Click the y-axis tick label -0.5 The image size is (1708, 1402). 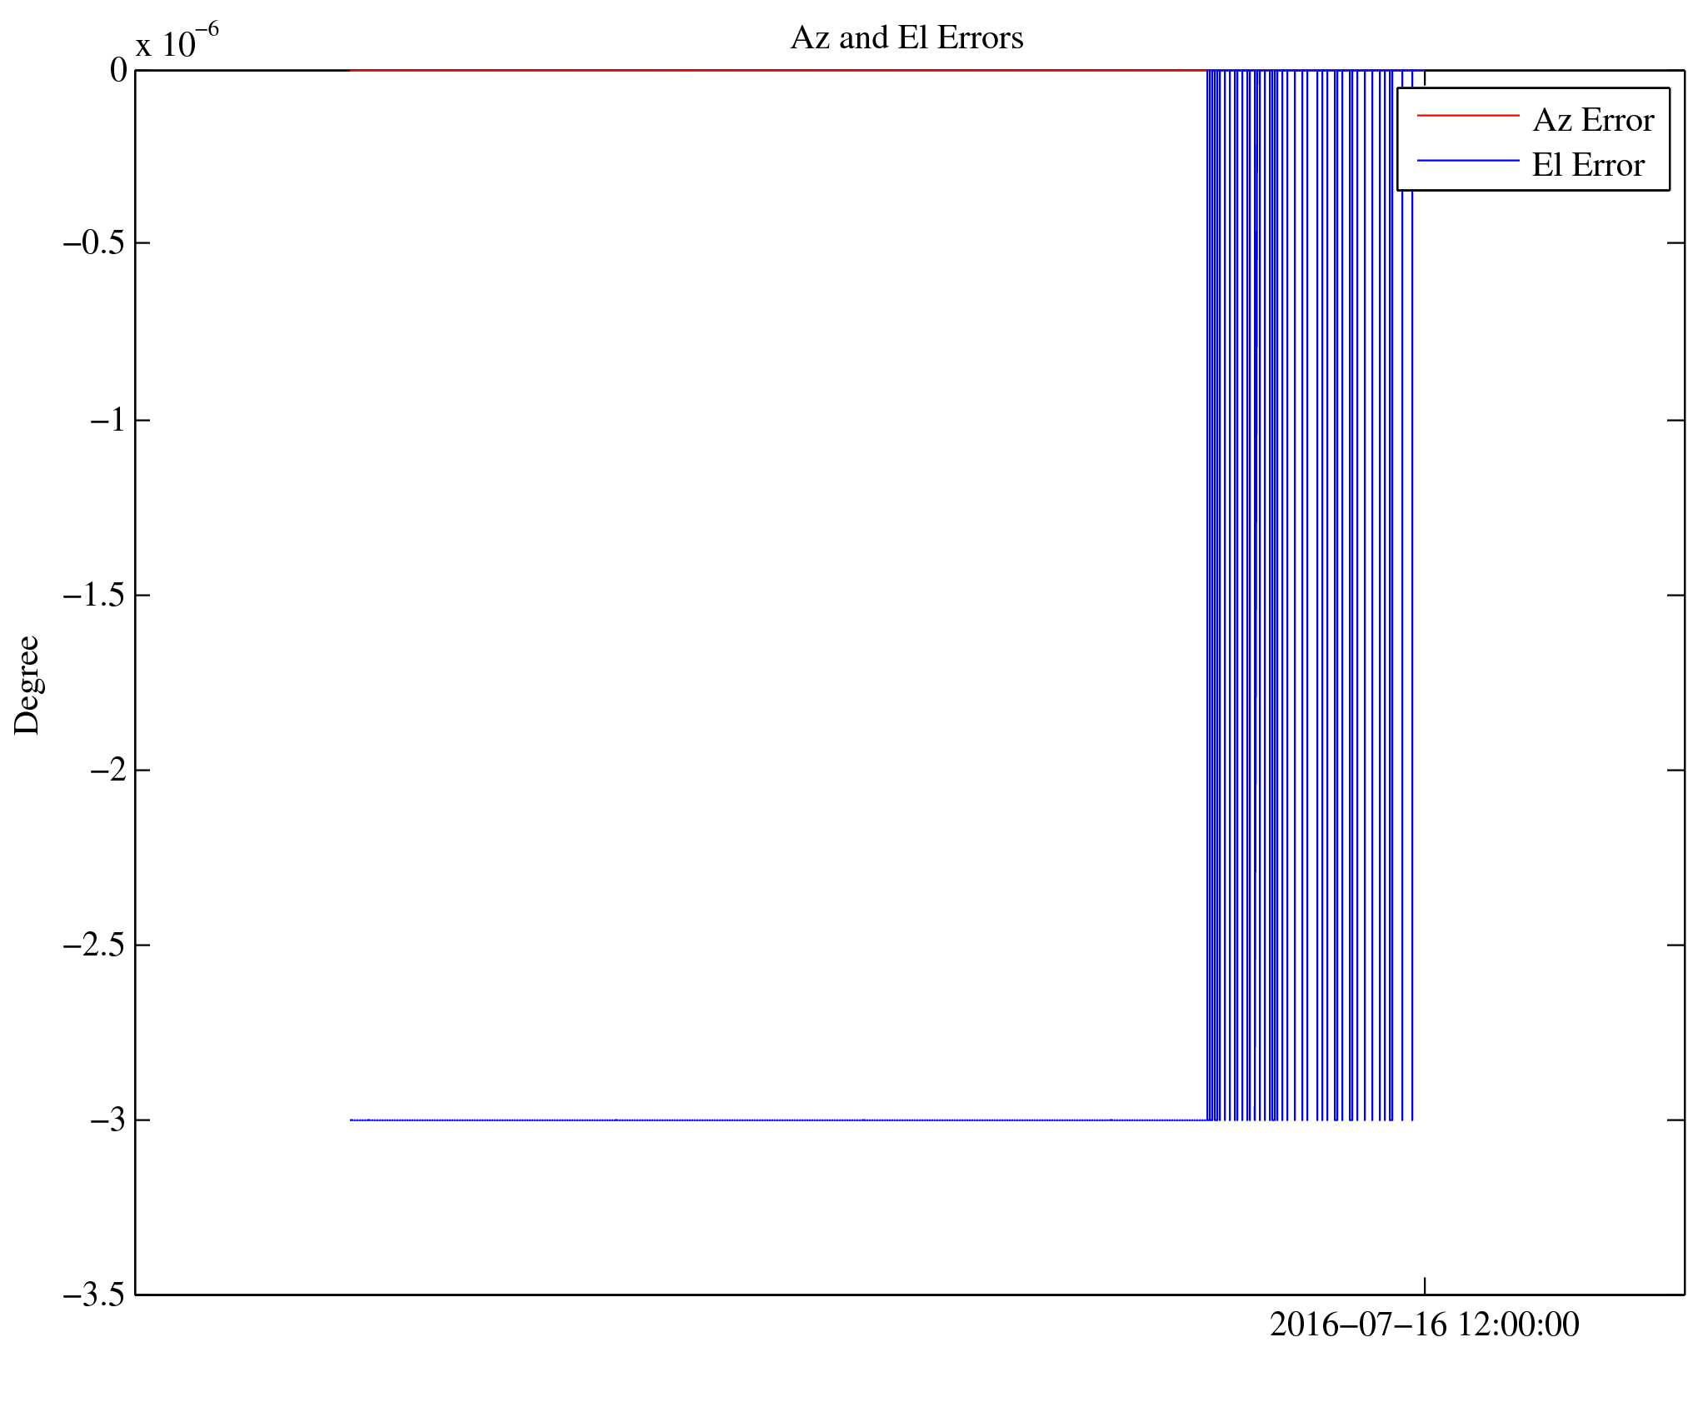(x=94, y=243)
